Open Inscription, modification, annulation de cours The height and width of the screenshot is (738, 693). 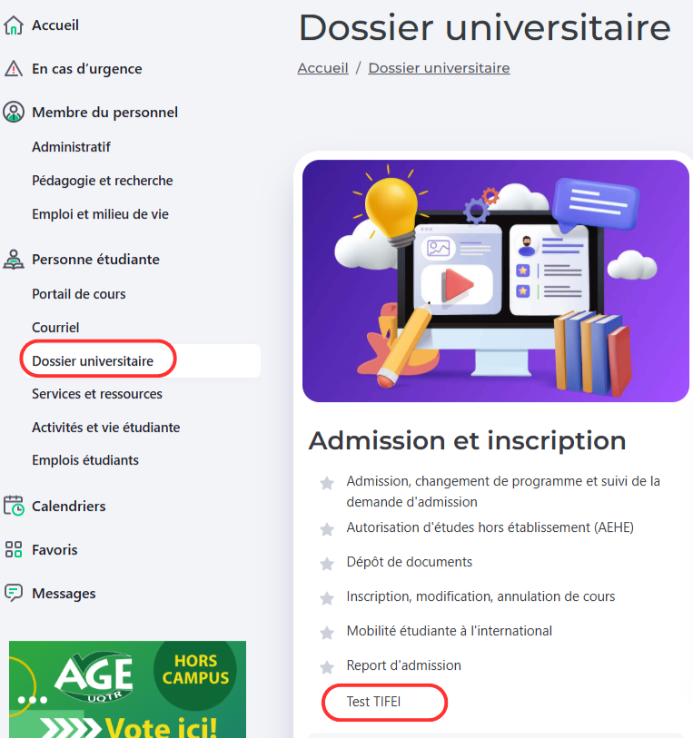tap(480, 596)
